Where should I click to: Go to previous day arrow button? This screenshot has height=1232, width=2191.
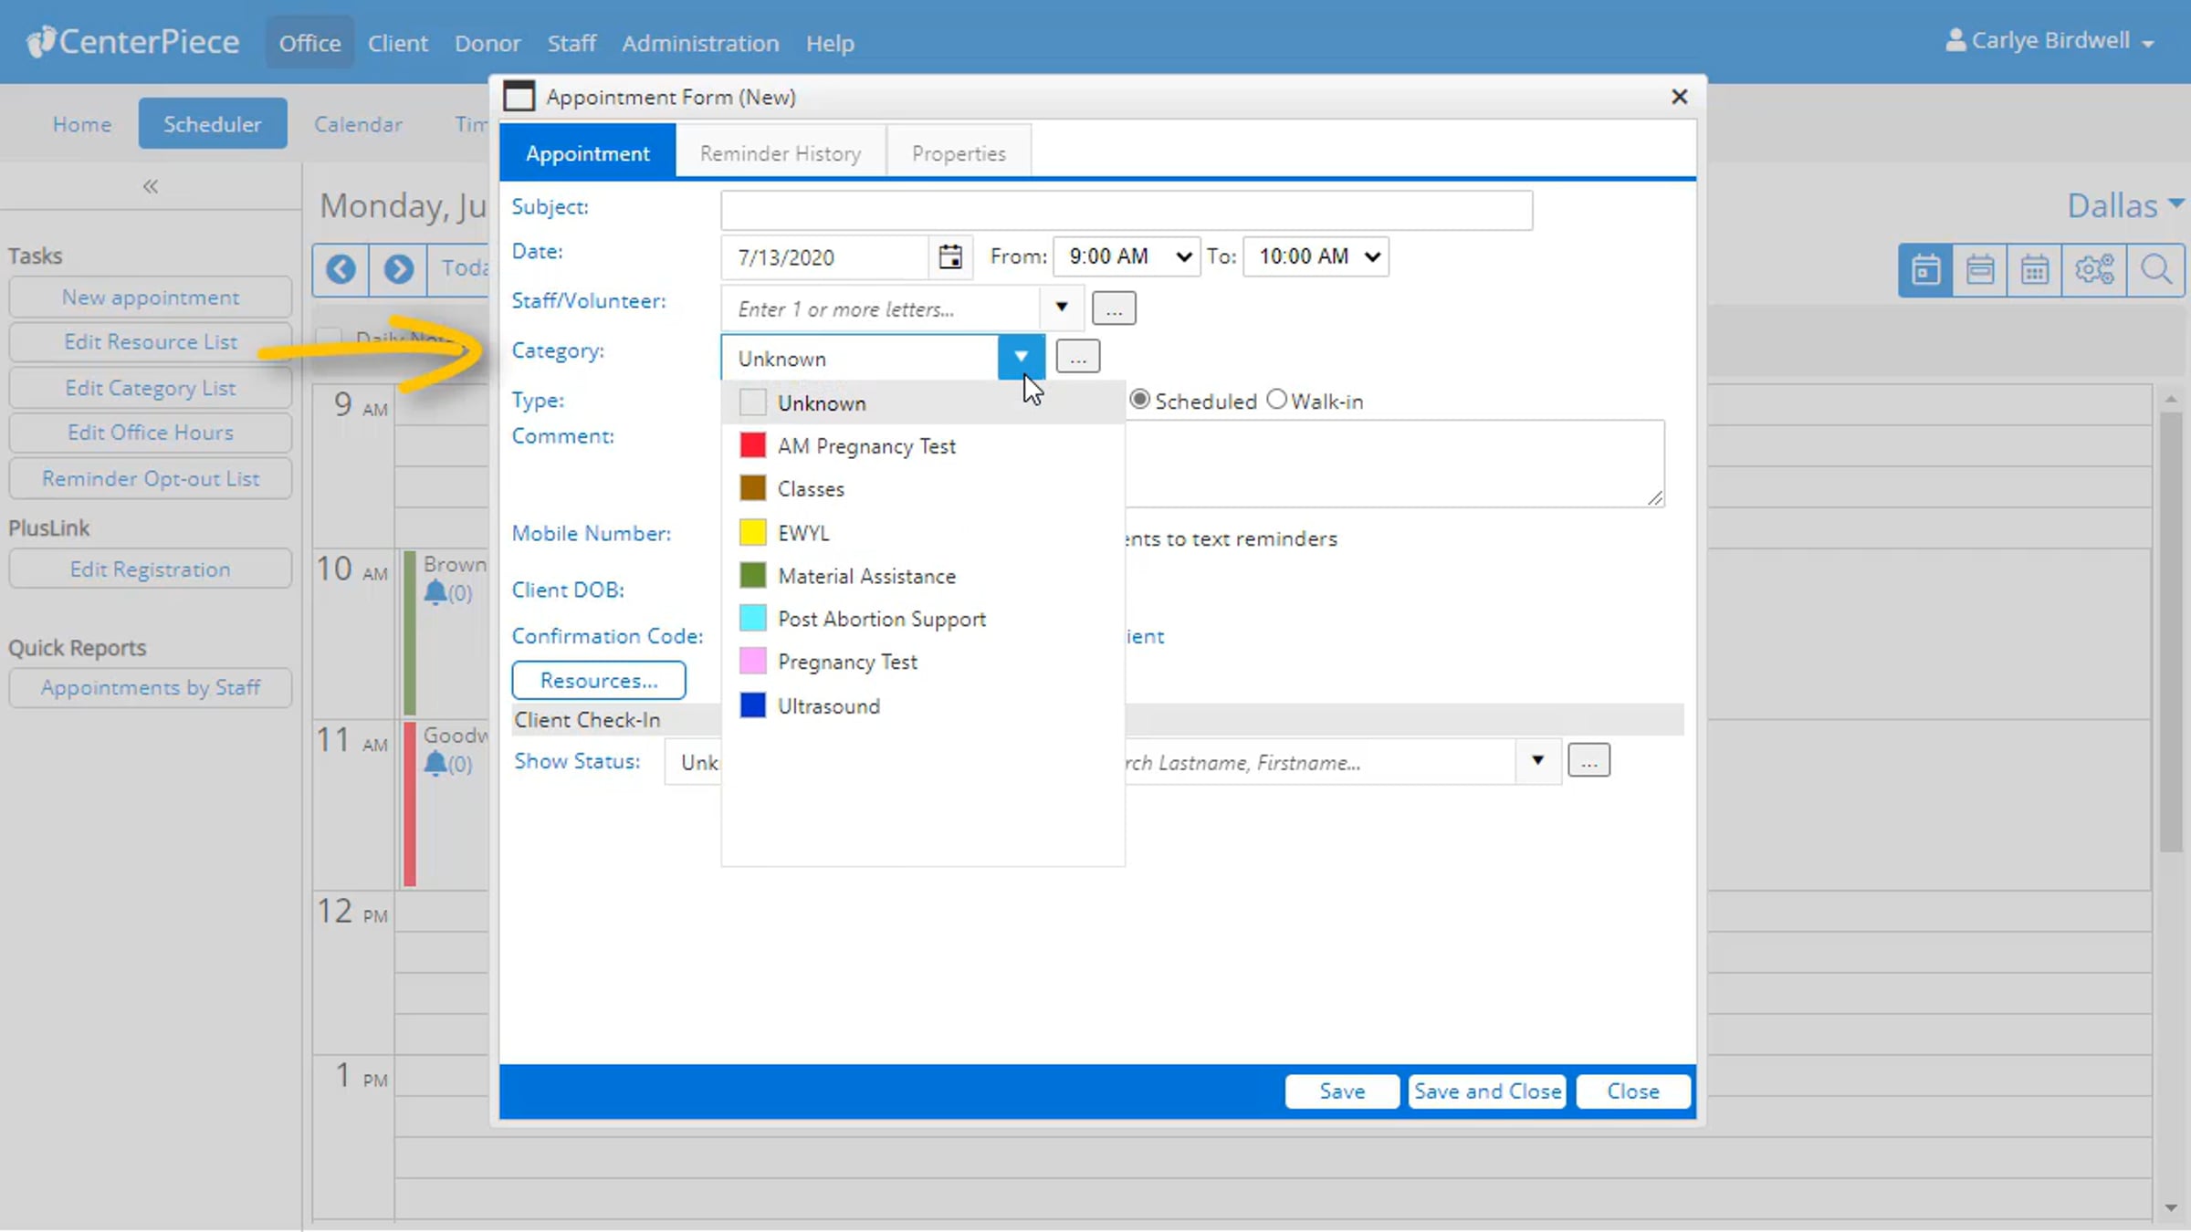pos(341,269)
